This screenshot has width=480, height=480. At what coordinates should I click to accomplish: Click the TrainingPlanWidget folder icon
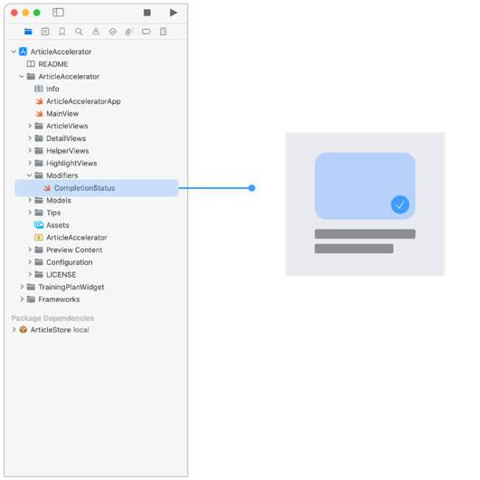click(x=31, y=287)
